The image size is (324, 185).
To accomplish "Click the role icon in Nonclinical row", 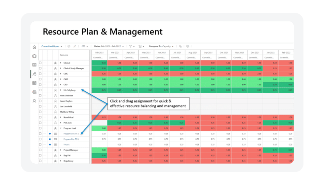I will click(x=56, y=117).
